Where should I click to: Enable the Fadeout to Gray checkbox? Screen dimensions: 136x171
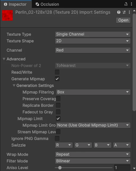58,112
